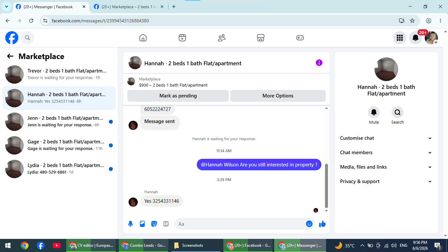Screen dimensions: 448x252
Task: Click the Facebook logo
Action: coord(12,38)
